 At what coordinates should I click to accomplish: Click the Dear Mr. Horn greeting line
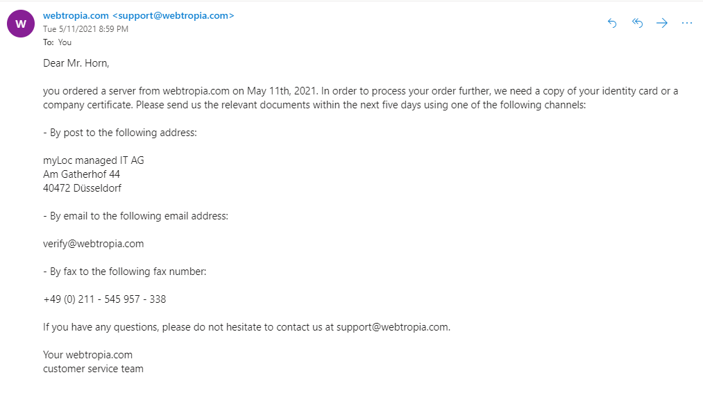(x=76, y=63)
